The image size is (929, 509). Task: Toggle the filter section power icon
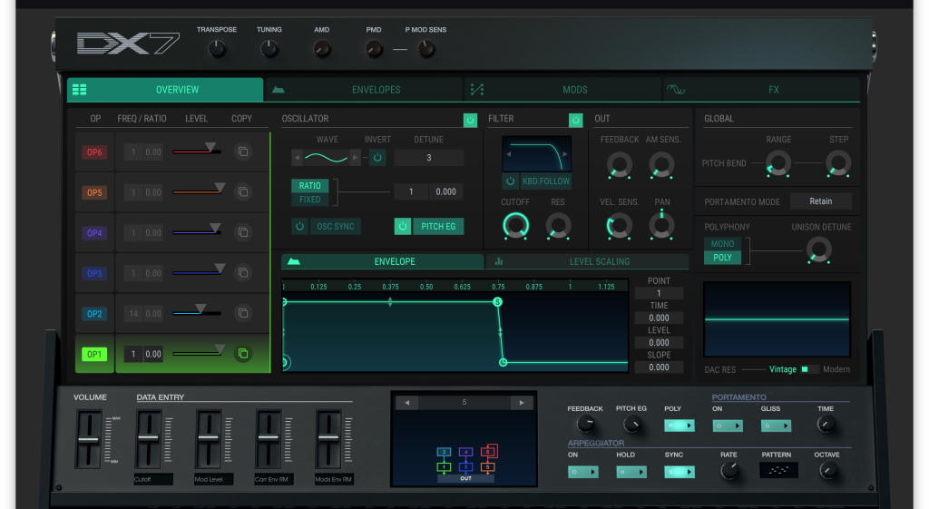pos(575,120)
